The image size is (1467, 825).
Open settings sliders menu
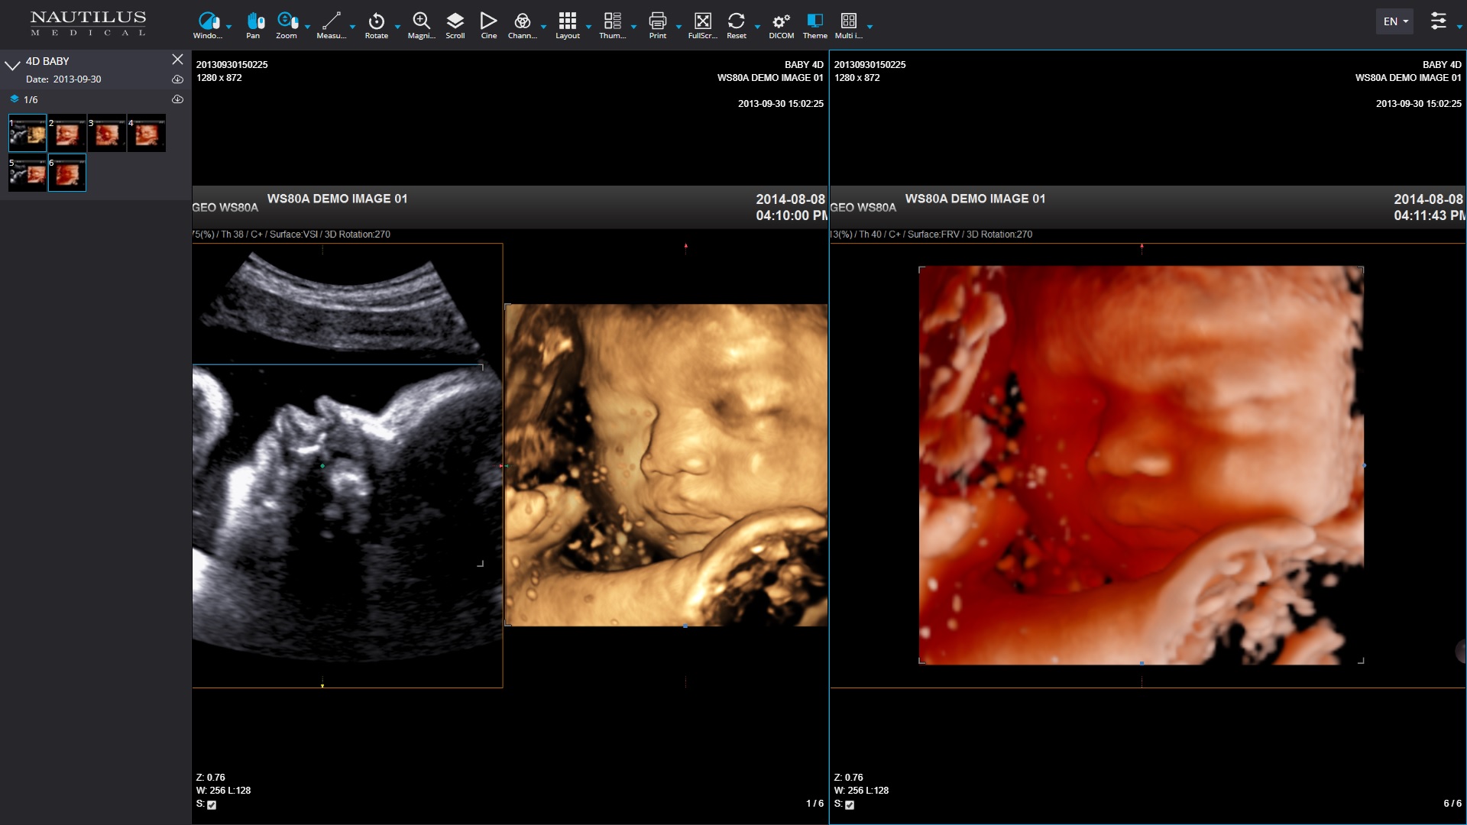[1438, 21]
